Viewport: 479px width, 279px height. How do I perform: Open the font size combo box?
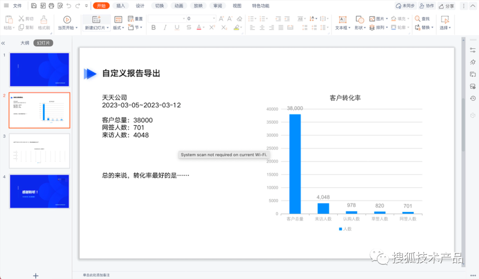(x=201, y=19)
